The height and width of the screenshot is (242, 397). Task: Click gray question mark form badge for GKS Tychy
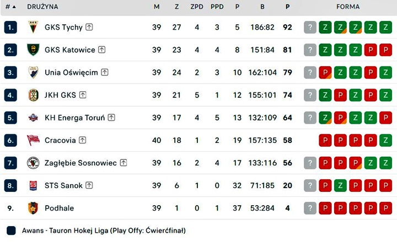(x=310, y=28)
